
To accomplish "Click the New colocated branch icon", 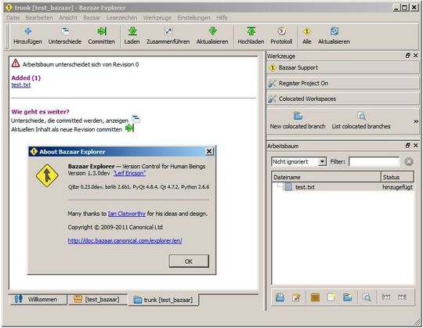I will pyautogui.click(x=298, y=116).
